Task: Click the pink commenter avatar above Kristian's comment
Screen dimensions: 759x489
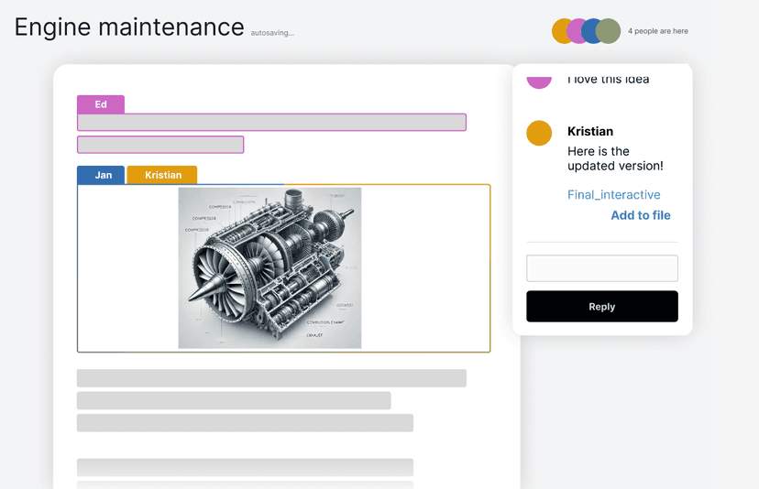Action: (x=539, y=81)
